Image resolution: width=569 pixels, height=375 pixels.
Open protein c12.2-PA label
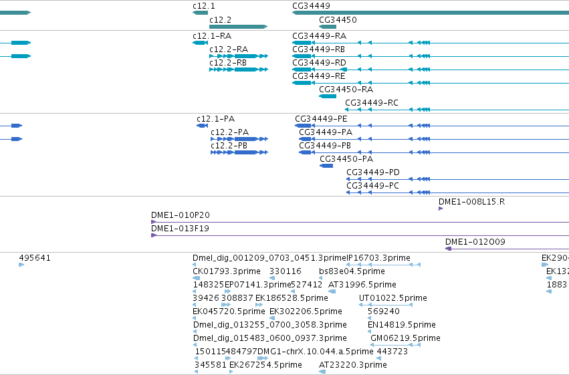[230, 132]
